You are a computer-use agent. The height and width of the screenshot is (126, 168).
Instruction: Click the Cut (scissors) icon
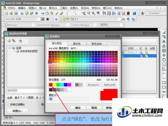coord(42,13)
